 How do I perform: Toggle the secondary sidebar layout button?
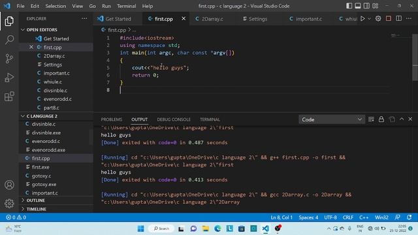366,6
